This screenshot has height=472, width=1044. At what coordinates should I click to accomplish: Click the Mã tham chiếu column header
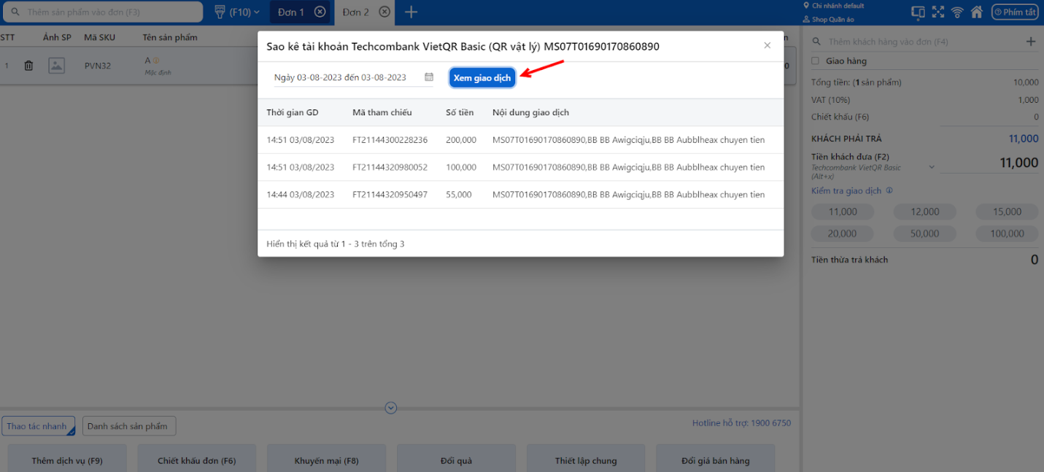[382, 112]
